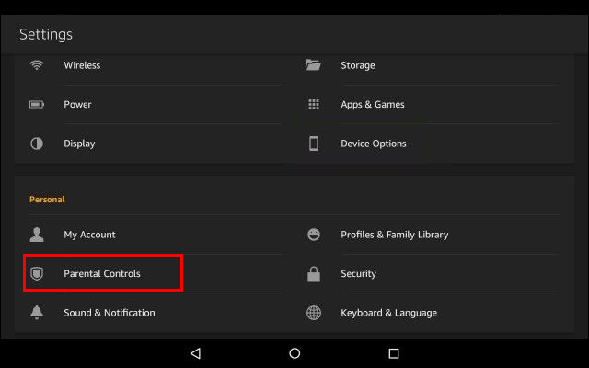This screenshot has width=589, height=368.
Task: Open Profiles & Family Library
Action: (394, 235)
